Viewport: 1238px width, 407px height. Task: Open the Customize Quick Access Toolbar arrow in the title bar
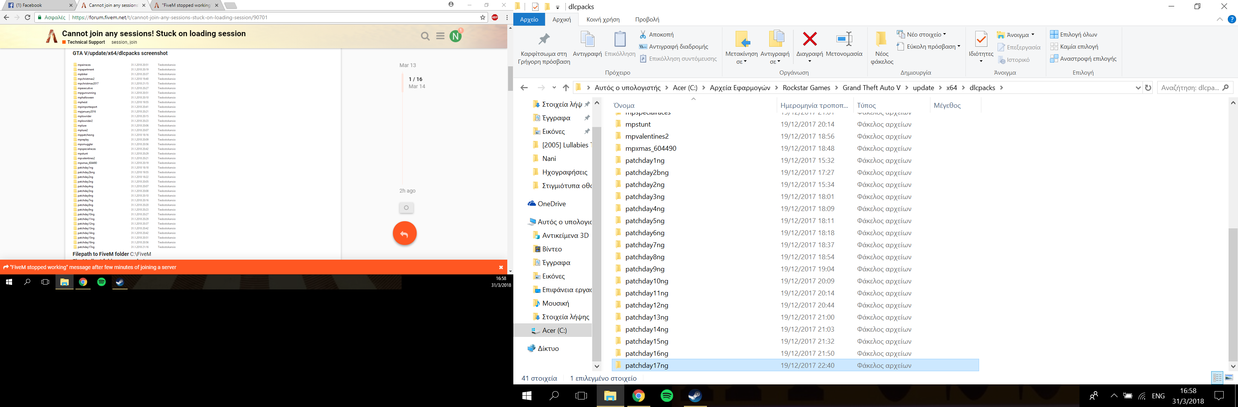click(557, 7)
